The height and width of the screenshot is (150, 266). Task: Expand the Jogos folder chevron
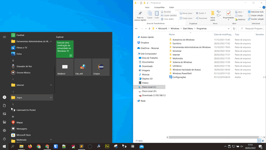(51, 98)
